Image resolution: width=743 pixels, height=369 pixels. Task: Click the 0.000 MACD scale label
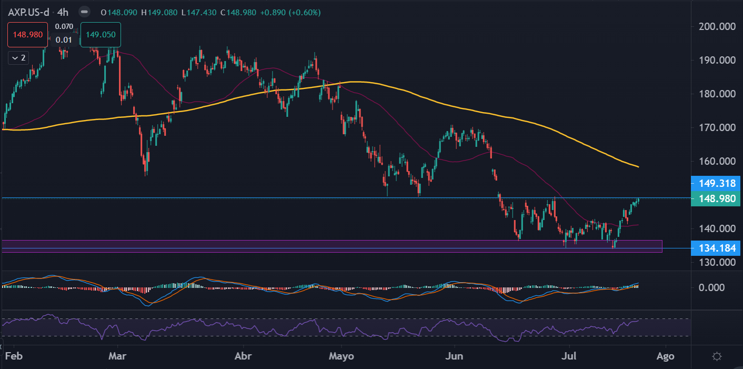[x=722, y=287]
